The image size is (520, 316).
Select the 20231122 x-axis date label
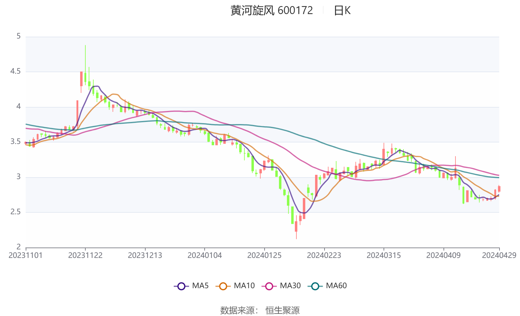pos(85,255)
